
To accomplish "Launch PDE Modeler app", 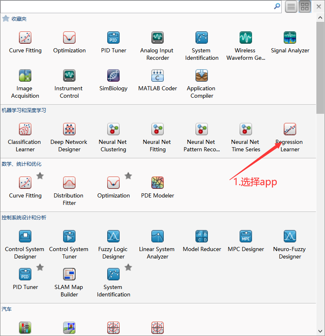I will click(x=158, y=188).
